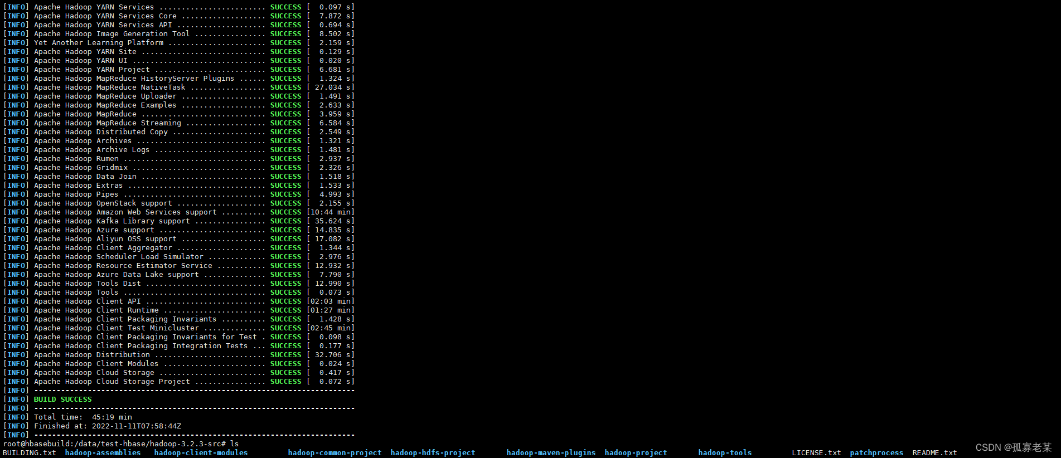The image size is (1061, 458).
Task: Click the 'Cloud Storage Project' line
Action: (x=179, y=382)
